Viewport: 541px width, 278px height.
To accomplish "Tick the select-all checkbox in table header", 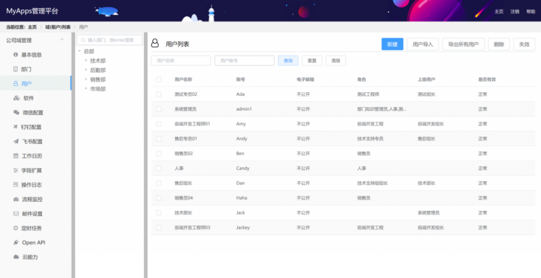I will pyautogui.click(x=158, y=80).
